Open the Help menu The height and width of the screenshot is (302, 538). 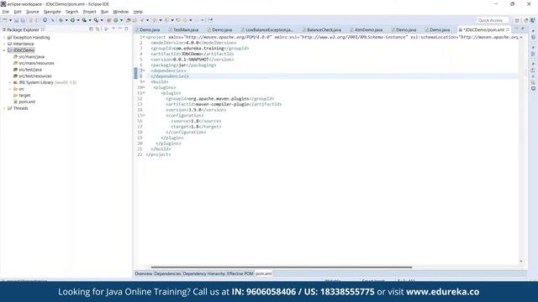point(138,12)
